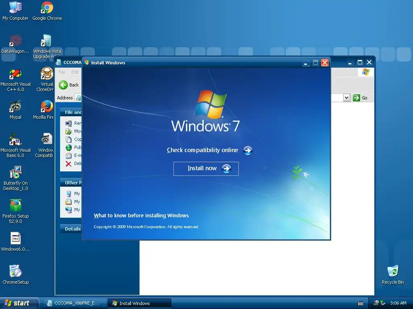This screenshot has width=413, height=309.
Task: Collapse the File and Folder Tasks panel header
Action: 71,112
